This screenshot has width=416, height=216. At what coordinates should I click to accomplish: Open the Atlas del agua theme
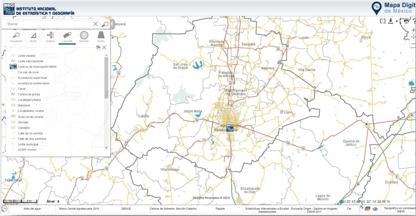coord(32,209)
